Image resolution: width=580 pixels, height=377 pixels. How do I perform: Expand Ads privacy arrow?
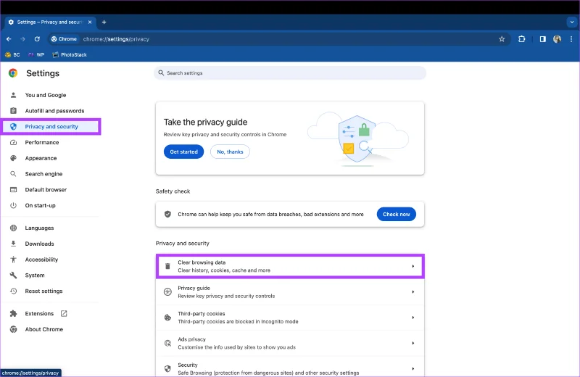[413, 343]
